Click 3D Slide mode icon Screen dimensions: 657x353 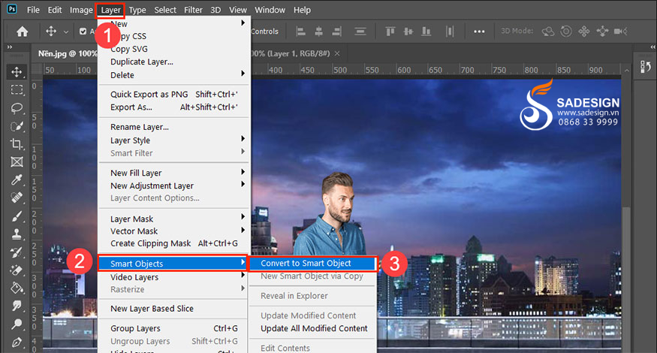tap(602, 32)
